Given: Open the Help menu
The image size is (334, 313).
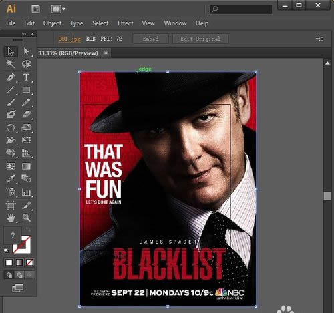Looking at the screenshot, I should click(202, 23).
